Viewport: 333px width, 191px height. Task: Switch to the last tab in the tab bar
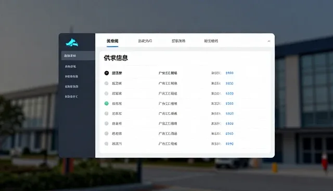211,41
